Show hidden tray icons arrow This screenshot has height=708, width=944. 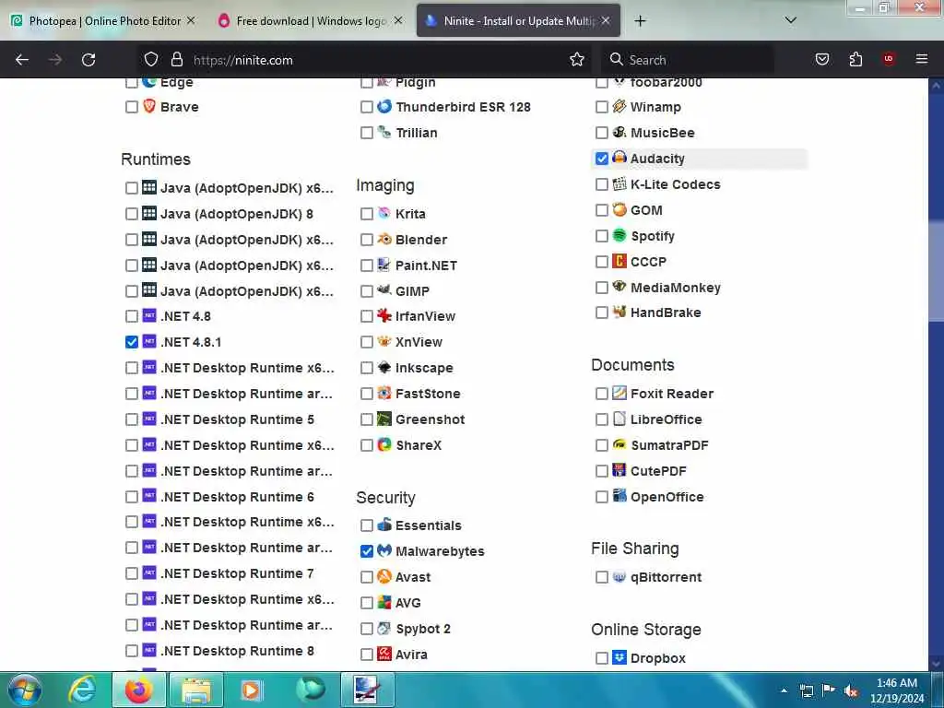pos(784,691)
